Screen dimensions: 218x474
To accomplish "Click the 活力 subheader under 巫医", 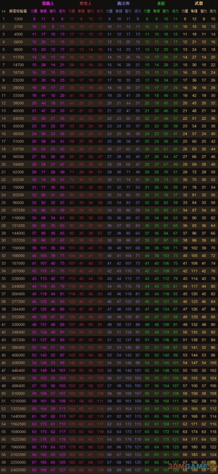I will click(x=175, y=11).
